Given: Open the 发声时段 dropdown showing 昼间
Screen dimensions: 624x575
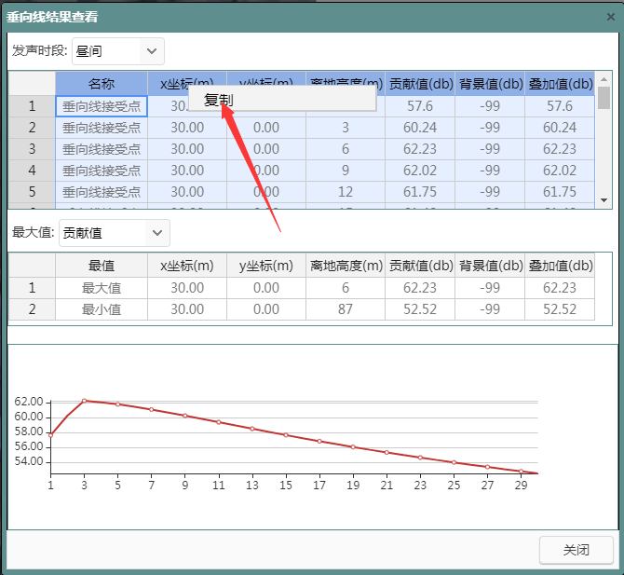Looking at the screenshot, I should [x=116, y=51].
